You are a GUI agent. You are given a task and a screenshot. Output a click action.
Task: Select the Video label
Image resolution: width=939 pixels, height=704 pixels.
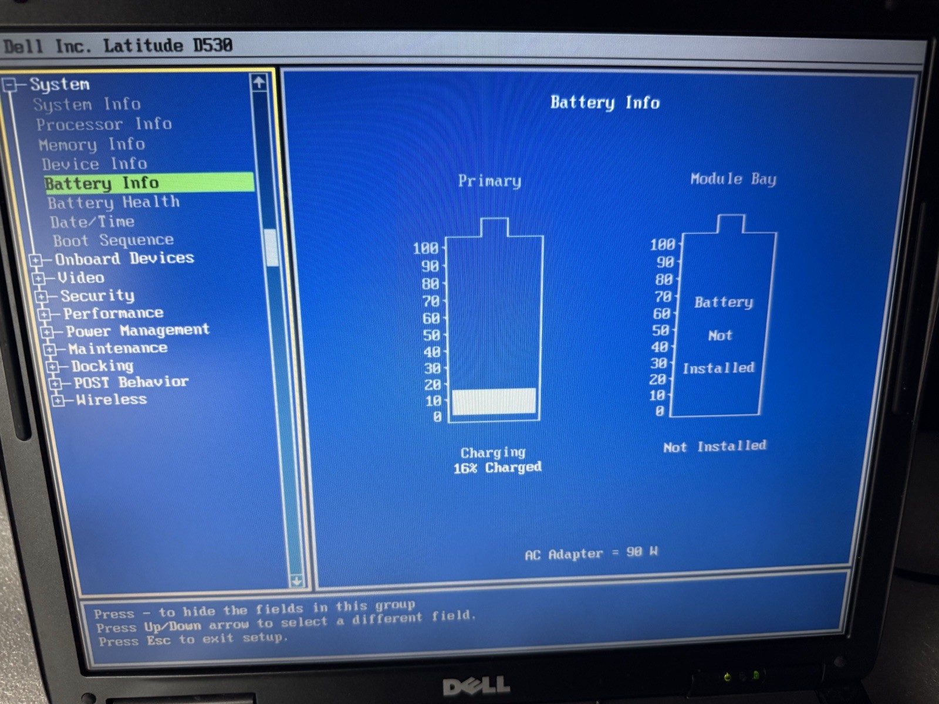[x=81, y=277]
